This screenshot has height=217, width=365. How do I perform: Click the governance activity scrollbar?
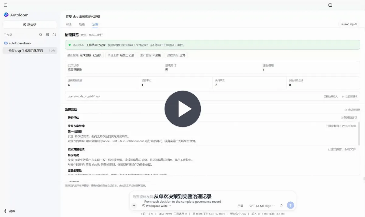tap(359, 134)
